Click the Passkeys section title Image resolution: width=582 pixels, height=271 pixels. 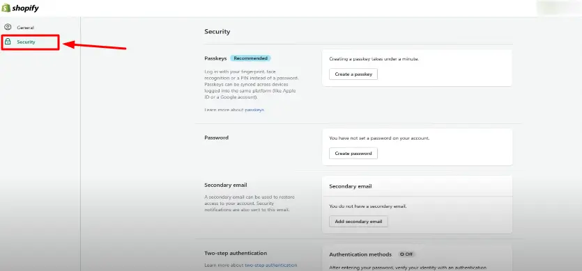pyautogui.click(x=215, y=58)
